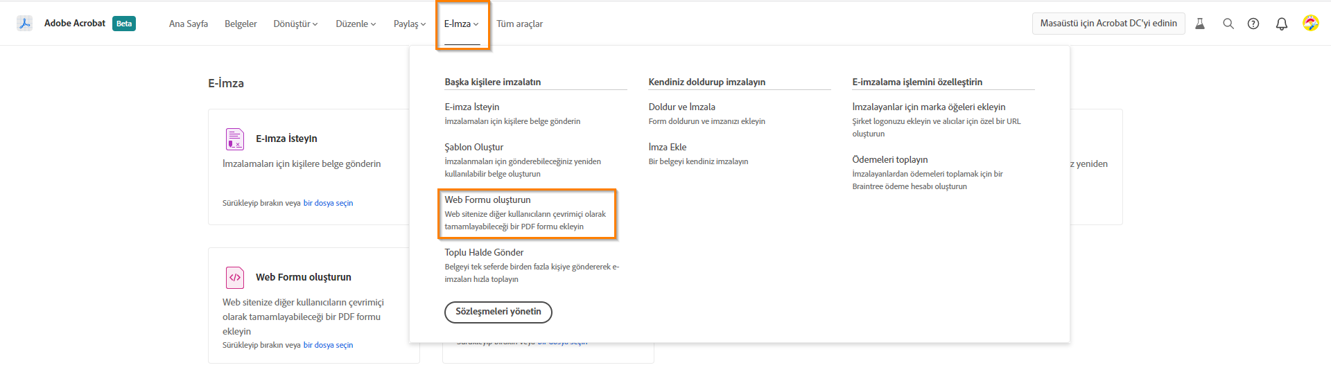Select Şablon Oluştur menu entry
Screen dimensions: 1331x390
[474, 147]
